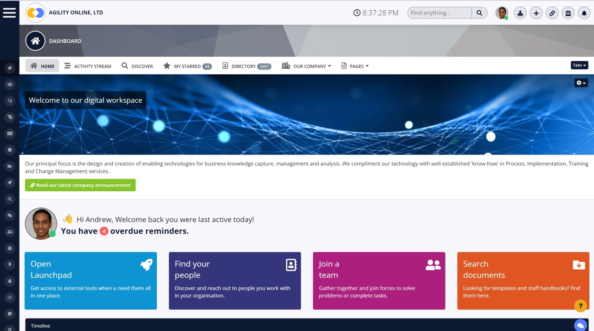The width and height of the screenshot is (594, 331).
Task: Click the calendar icon in the header
Action: [x=568, y=13]
